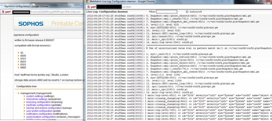Screen dimensions: 272x121
Task: Expand the format version 8980 arrow
Action: [19, 68]
